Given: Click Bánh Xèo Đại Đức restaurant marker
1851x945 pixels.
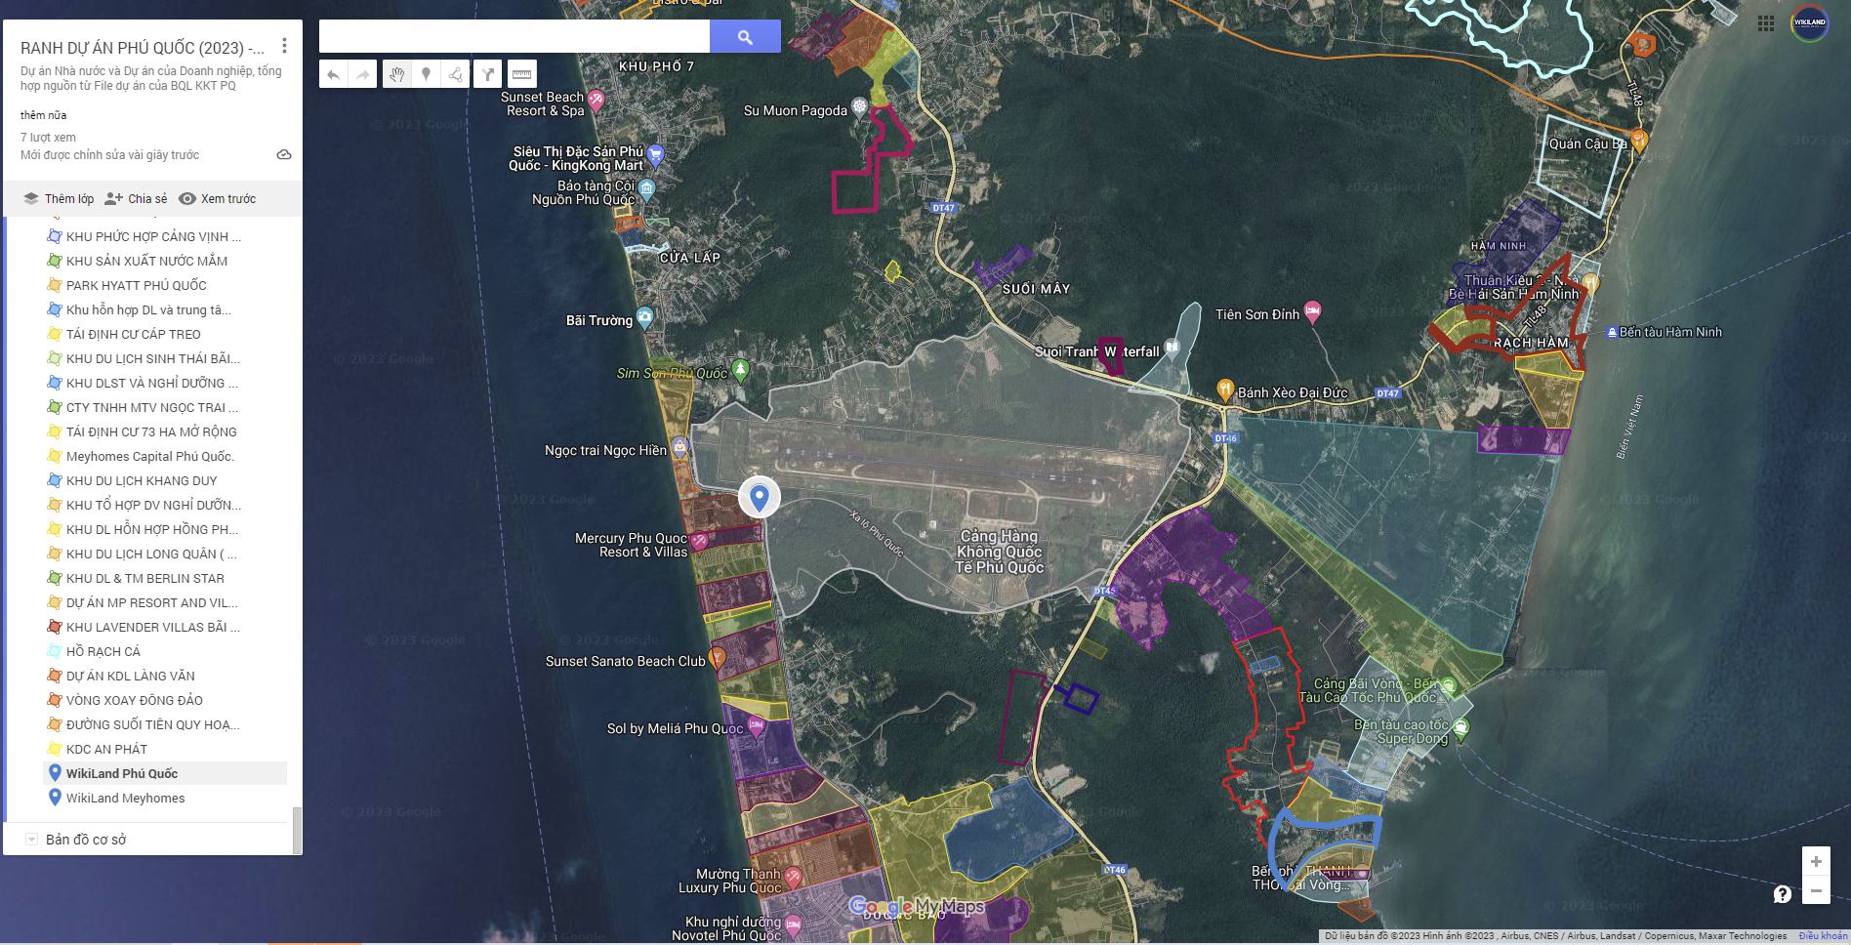Looking at the screenshot, I should click(1225, 390).
